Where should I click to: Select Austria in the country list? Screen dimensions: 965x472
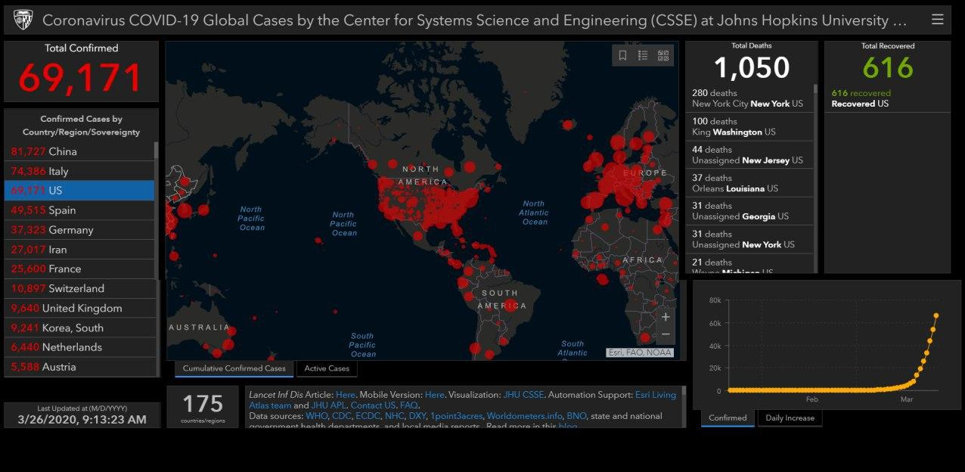79,367
